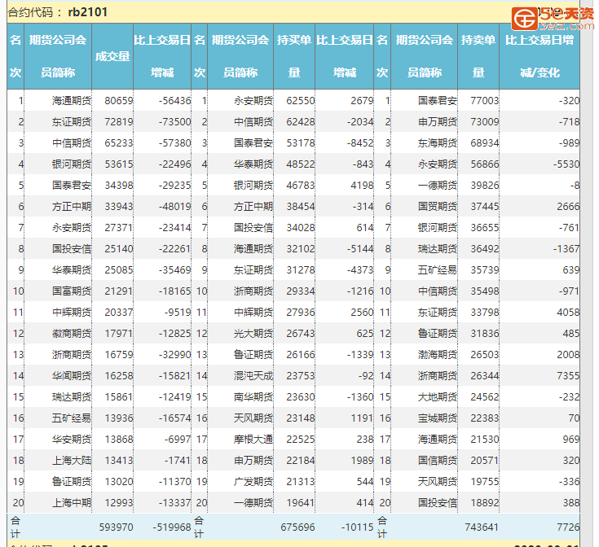
Task: Click the change value -48019
Action: (x=175, y=207)
